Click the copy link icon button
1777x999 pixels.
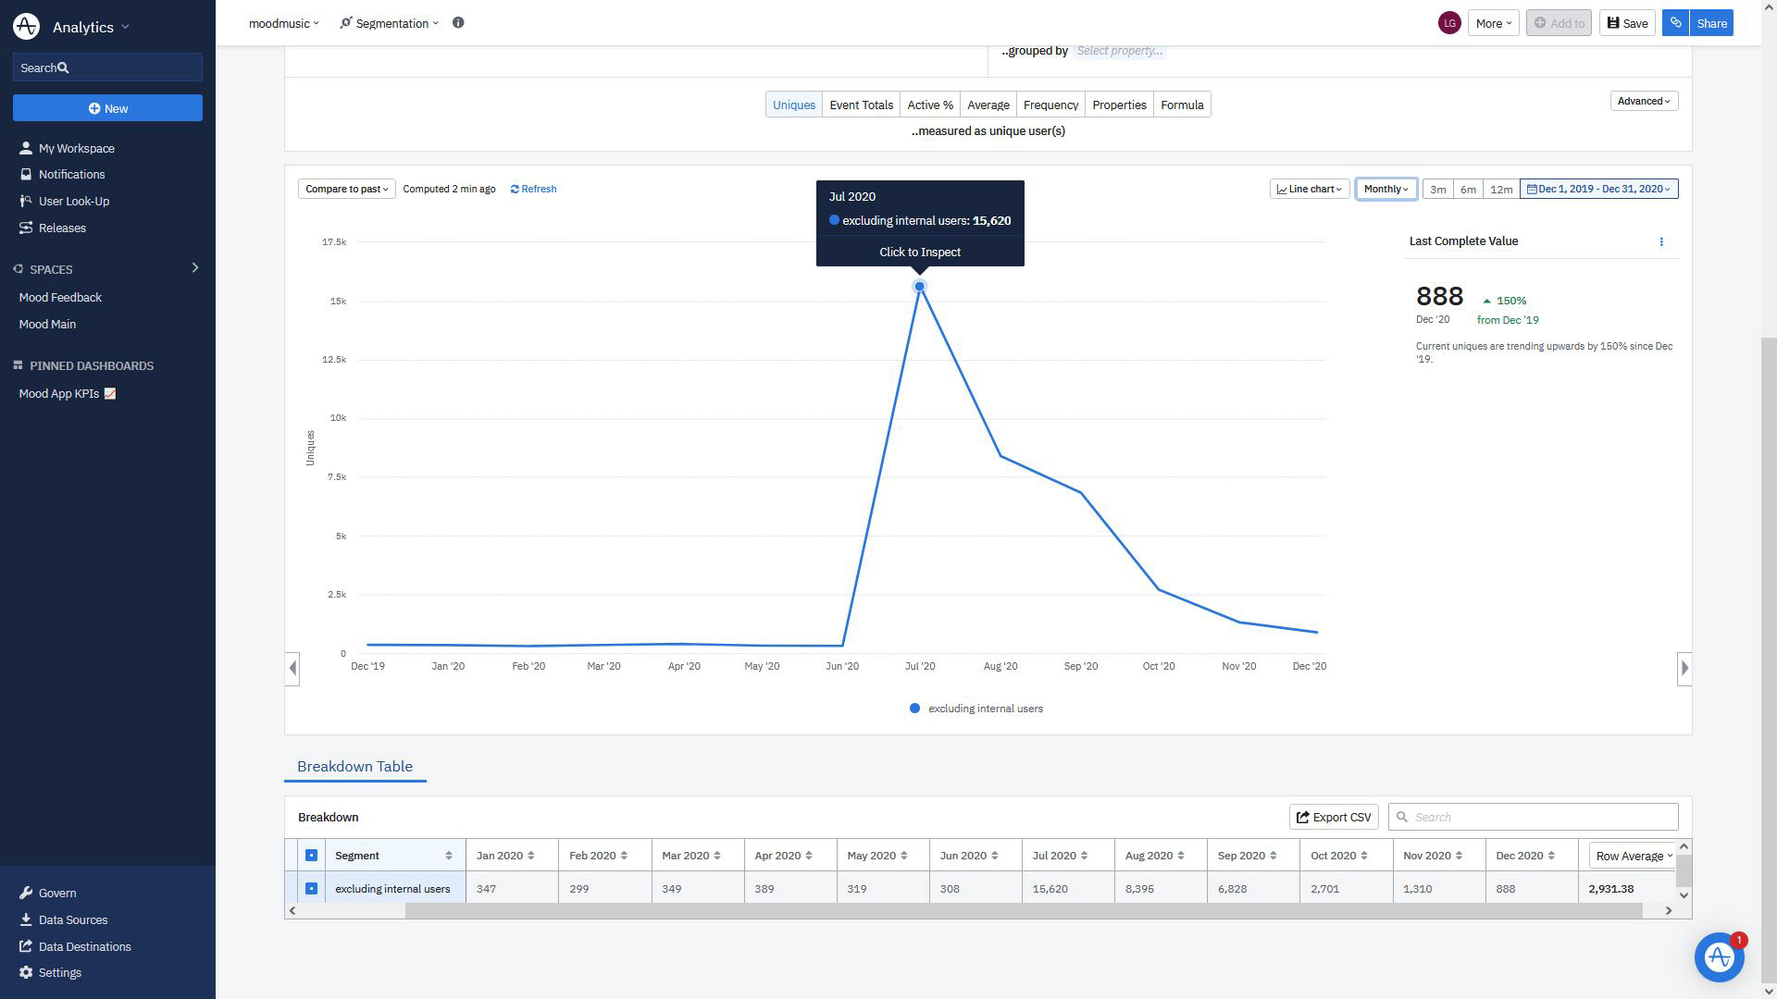pos(1675,23)
